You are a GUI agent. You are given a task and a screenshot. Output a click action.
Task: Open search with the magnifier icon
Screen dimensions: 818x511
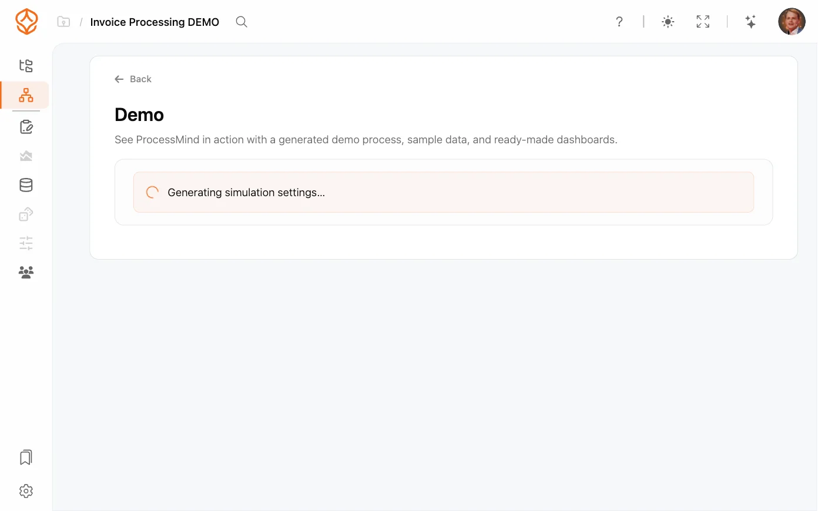pyautogui.click(x=242, y=22)
